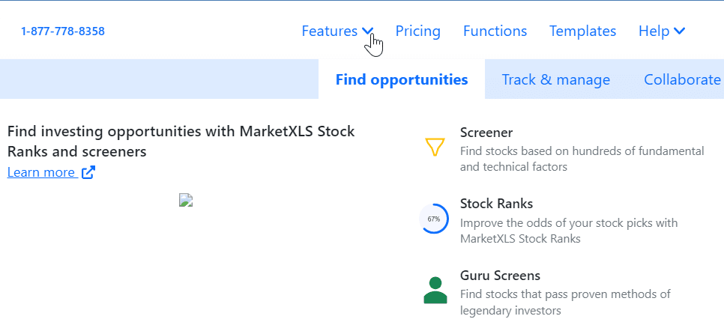Select the Find opportunities tab
Image resolution: width=724 pixels, height=325 pixels.
pyautogui.click(x=402, y=79)
